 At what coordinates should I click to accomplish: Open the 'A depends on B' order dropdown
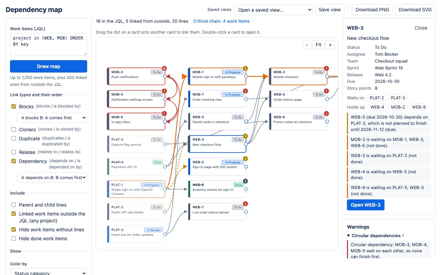(52, 177)
